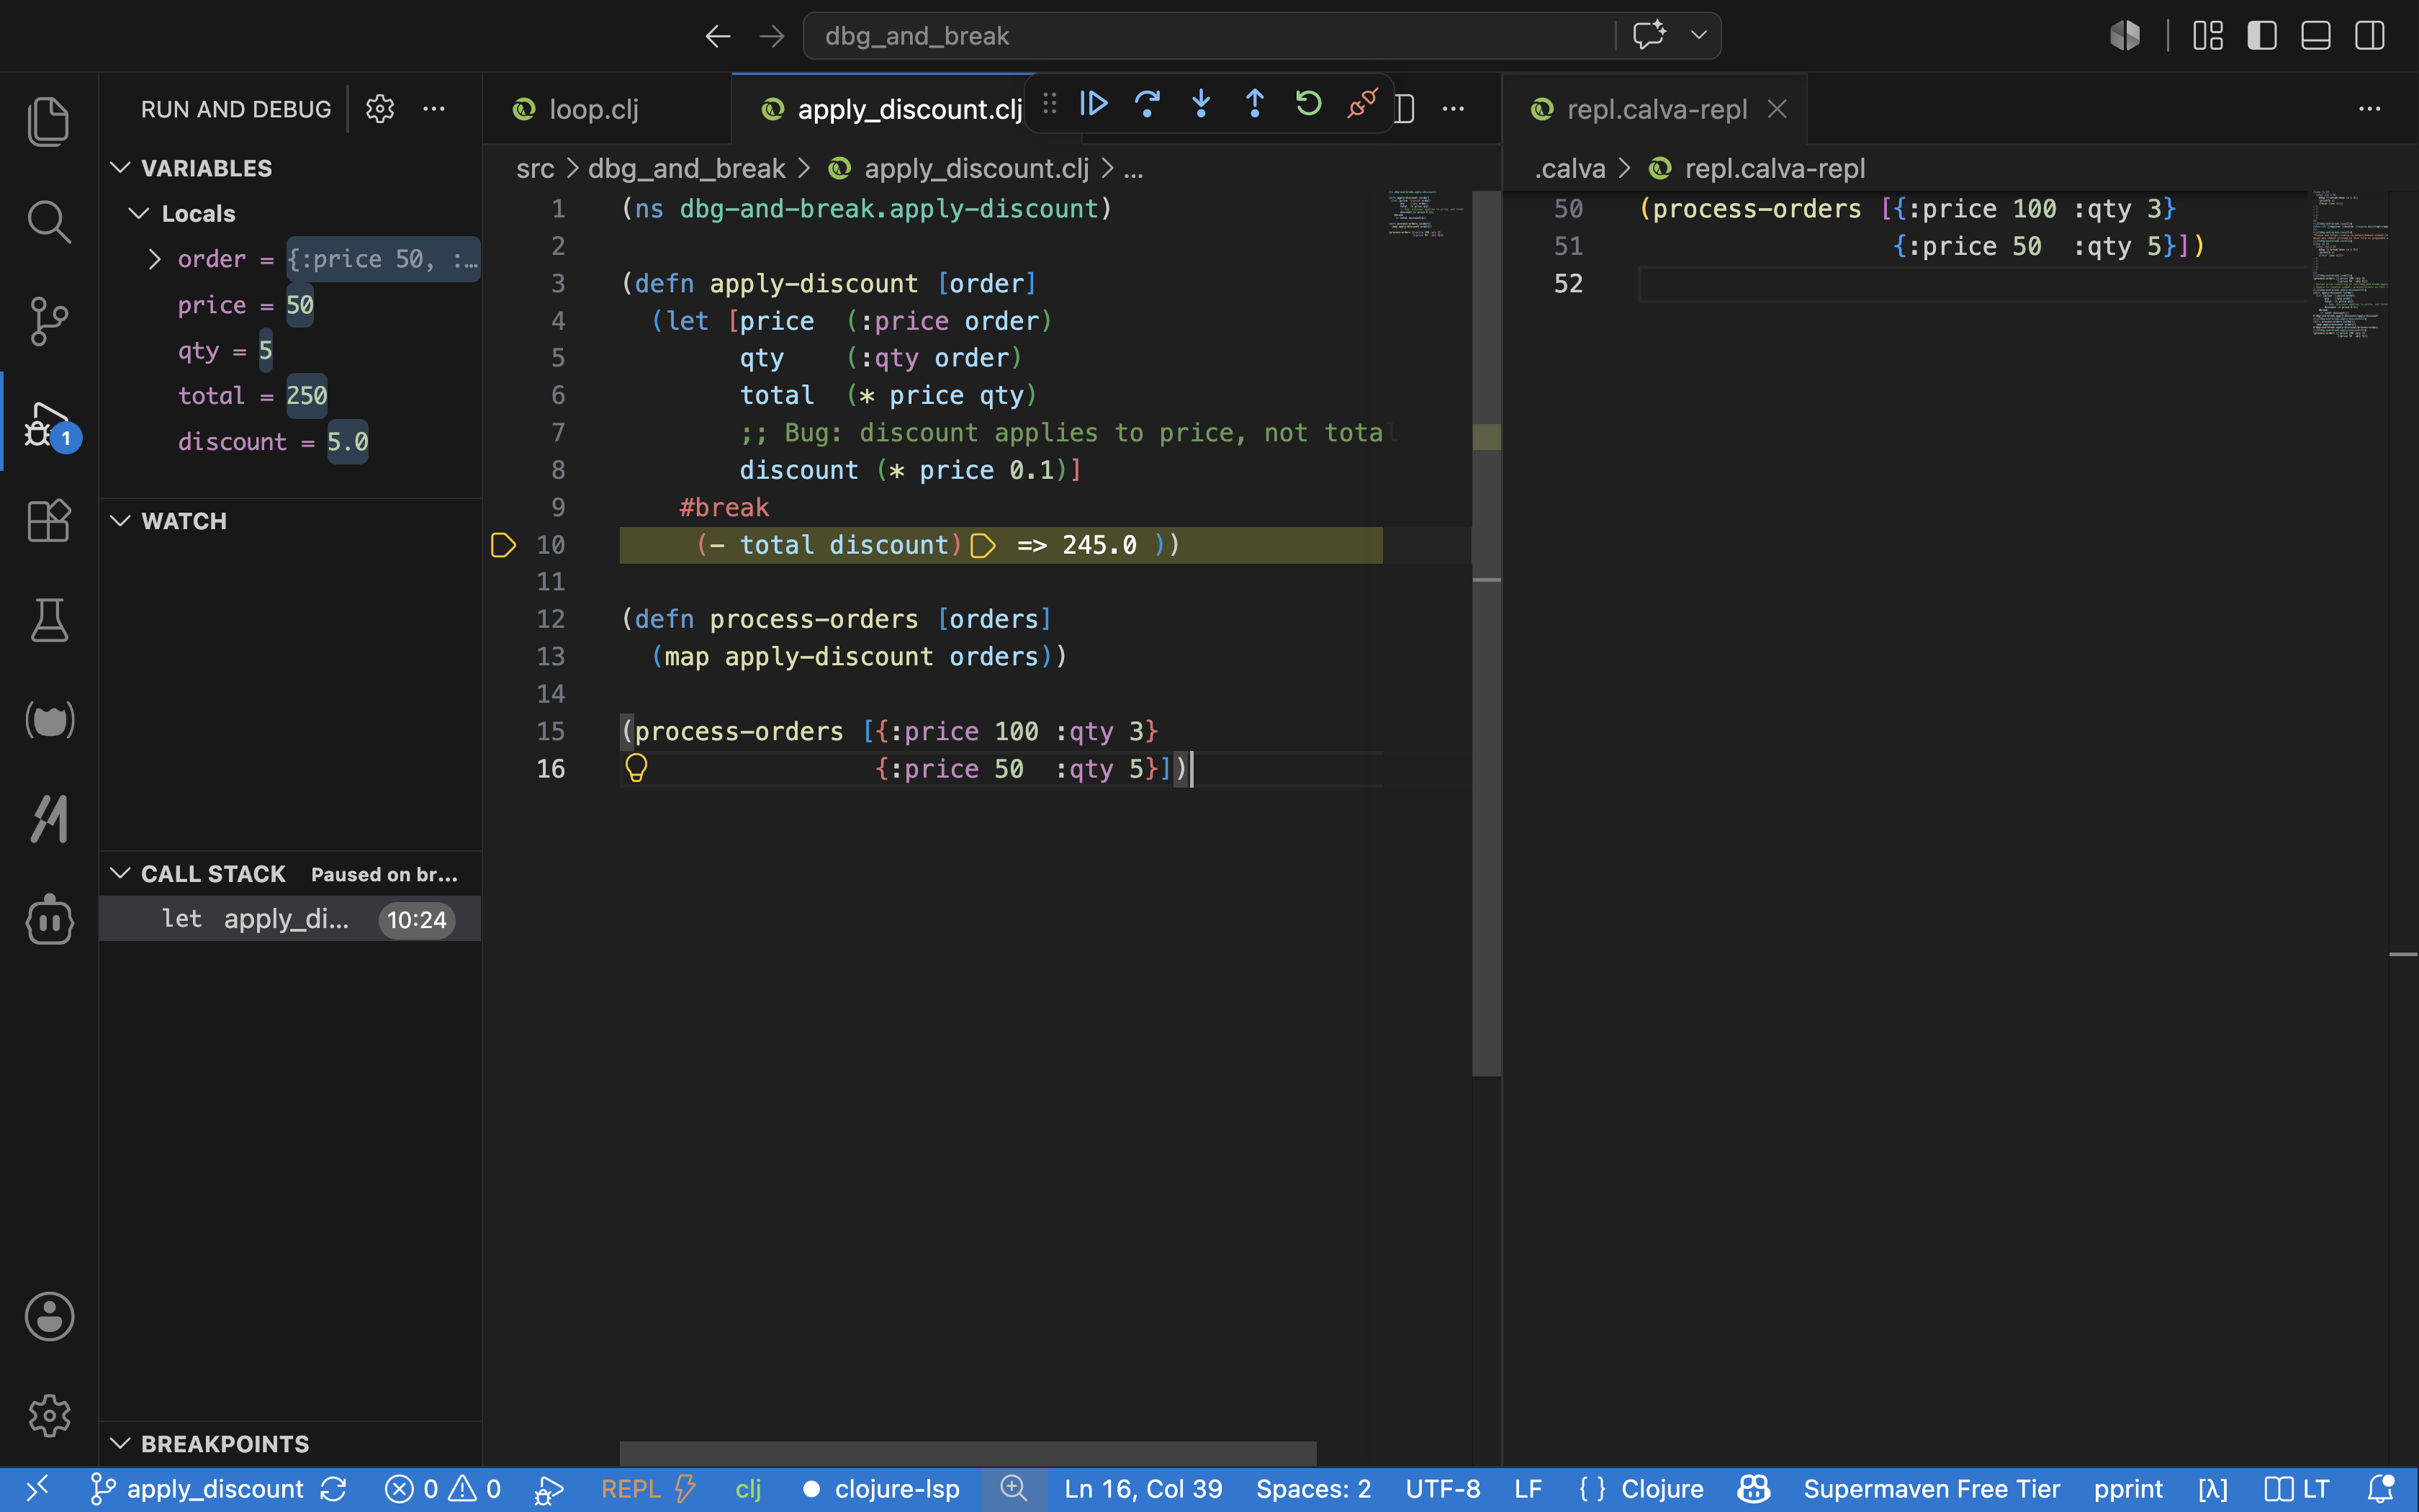Click the breakpoint marker beside line 10
Screen dimensions: 2419x1512
[504, 545]
